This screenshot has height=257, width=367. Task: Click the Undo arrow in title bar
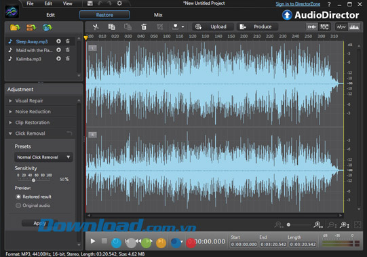coord(100,3)
